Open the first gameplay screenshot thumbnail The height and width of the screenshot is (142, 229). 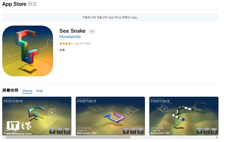pos(37,116)
